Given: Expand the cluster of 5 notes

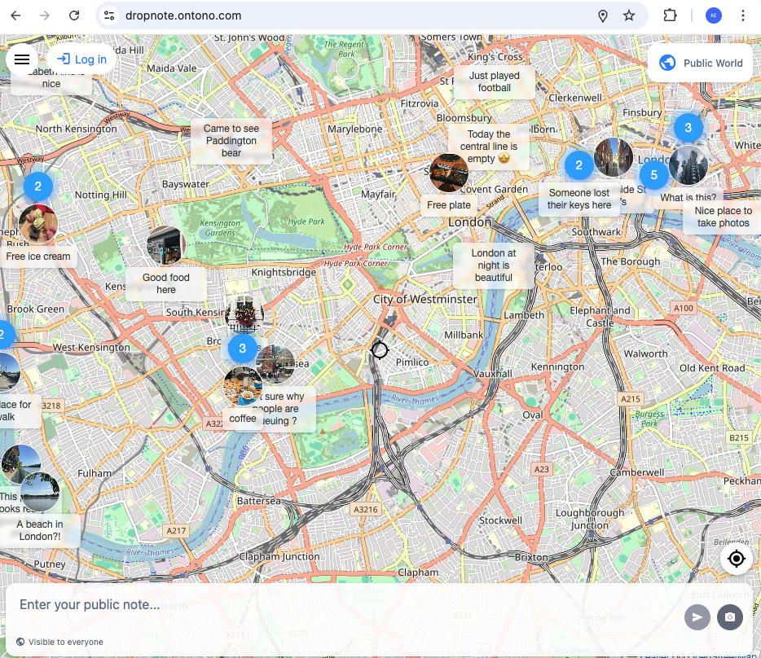Looking at the screenshot, I should (653, 174).
